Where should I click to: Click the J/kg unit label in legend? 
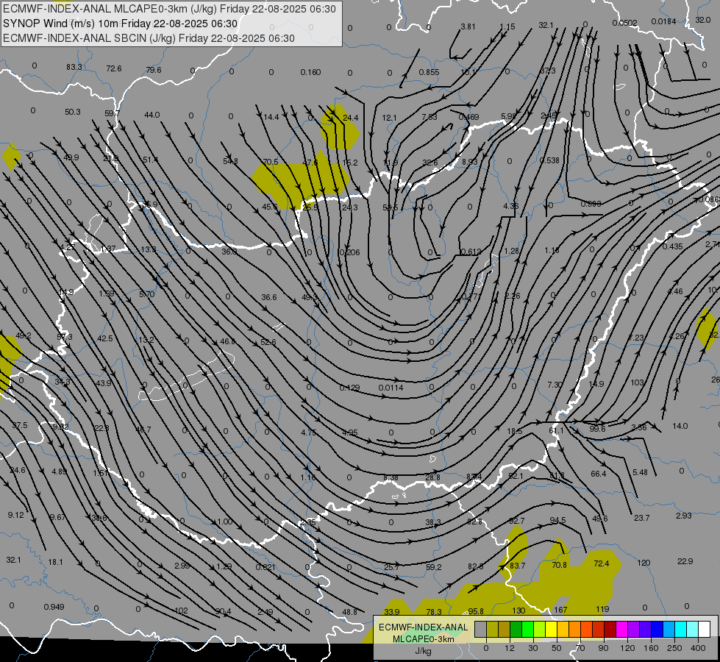click(x=424, y=651)
